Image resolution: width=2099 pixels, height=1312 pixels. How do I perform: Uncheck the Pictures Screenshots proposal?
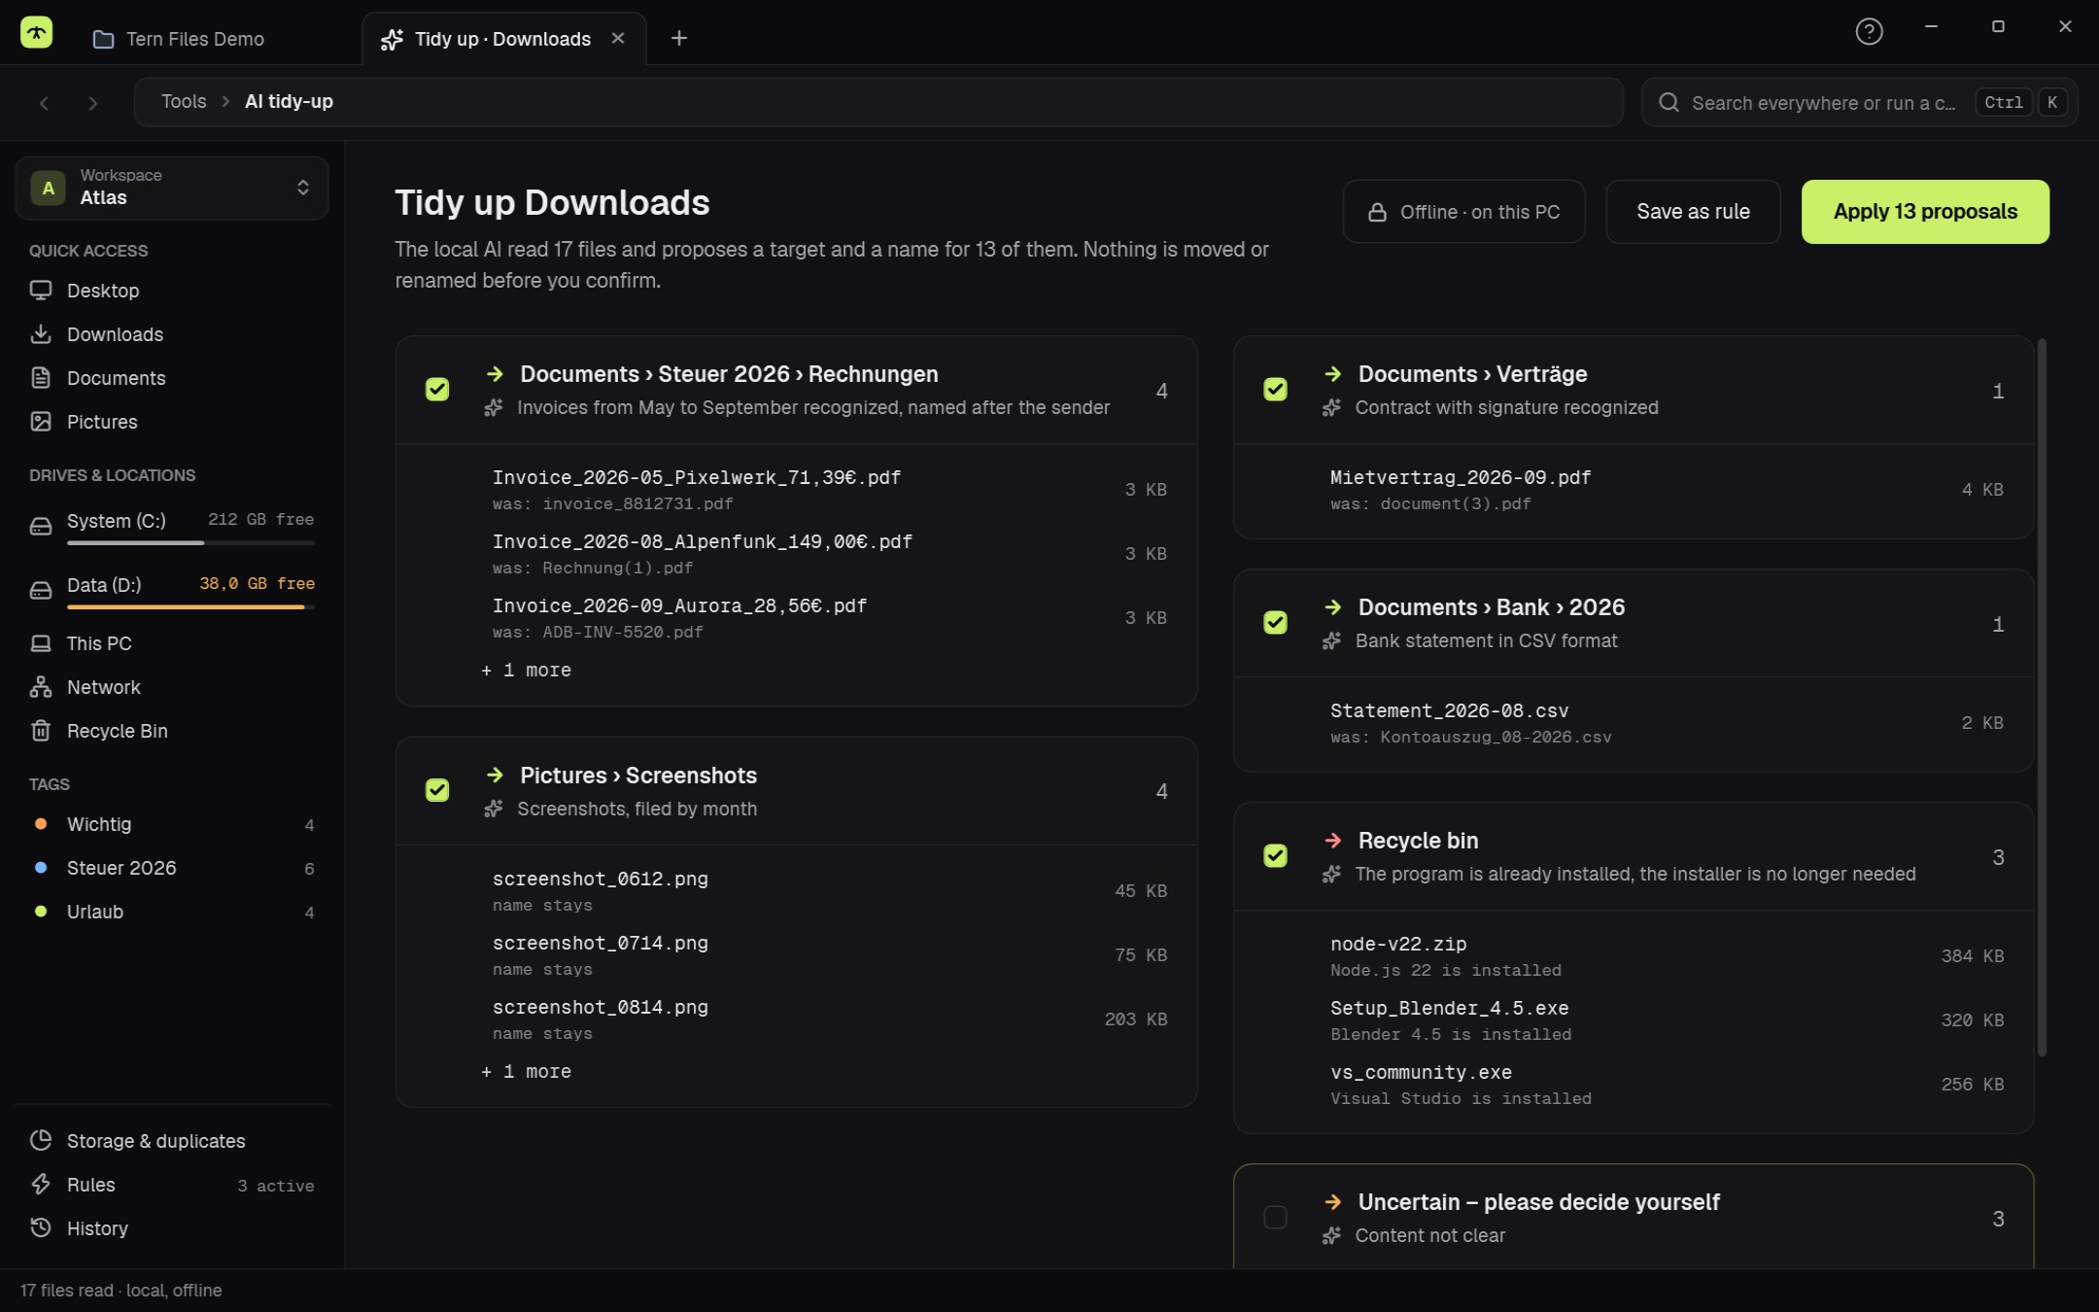(437, 790)
